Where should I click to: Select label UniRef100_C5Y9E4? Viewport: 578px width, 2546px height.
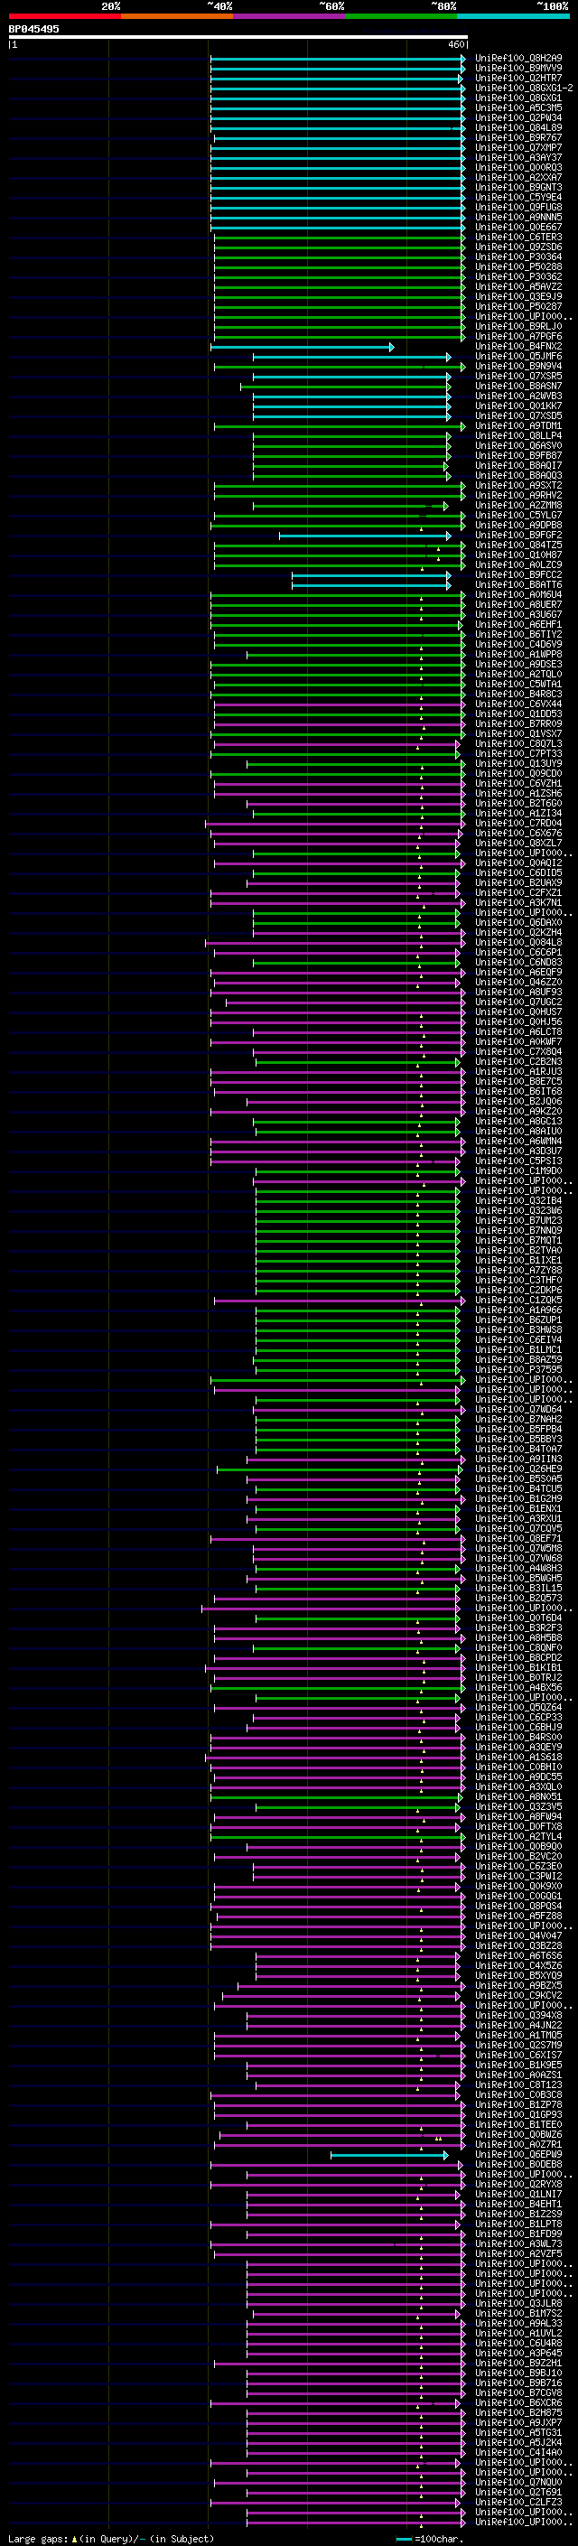point(518,197)
